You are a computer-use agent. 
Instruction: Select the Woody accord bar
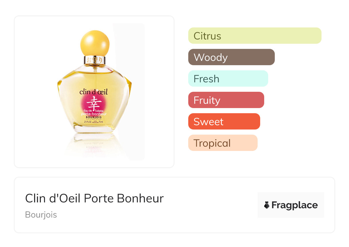click(231, 57)
